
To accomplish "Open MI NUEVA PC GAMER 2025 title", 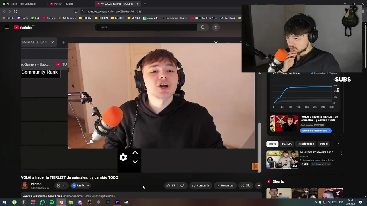I will click(x=317, y=152).
